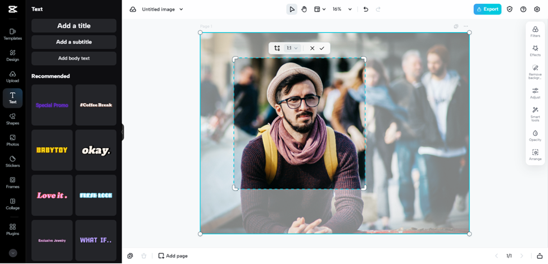Click the bottom-left duplicate page icon
Screen dimensions: 548x264
(x=130, y=256)
